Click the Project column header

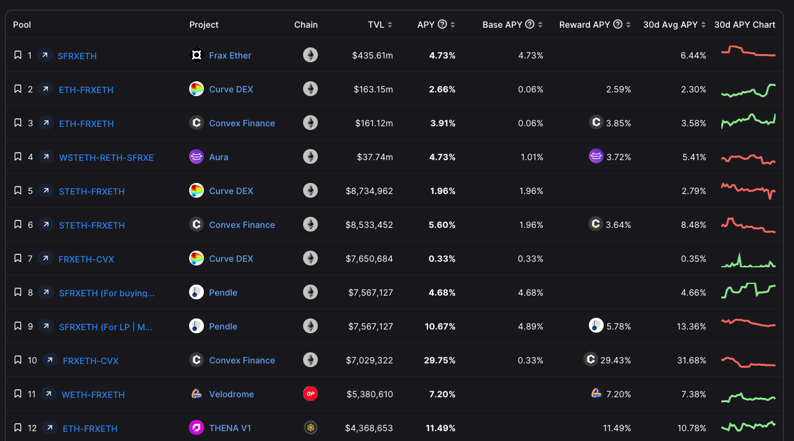pyautogui.click(x=204, y=25)
